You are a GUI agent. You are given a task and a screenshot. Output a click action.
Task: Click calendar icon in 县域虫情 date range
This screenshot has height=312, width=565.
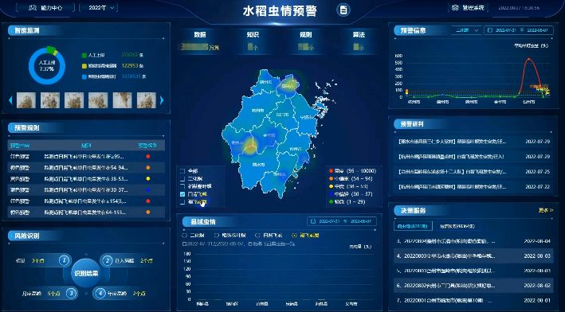(x=313, y=221)
